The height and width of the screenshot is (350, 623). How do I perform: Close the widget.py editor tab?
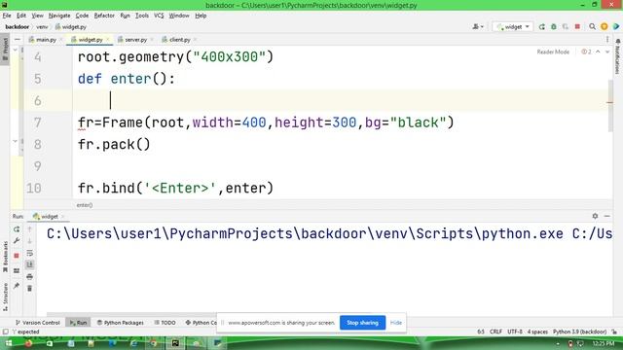coord(108,40)
